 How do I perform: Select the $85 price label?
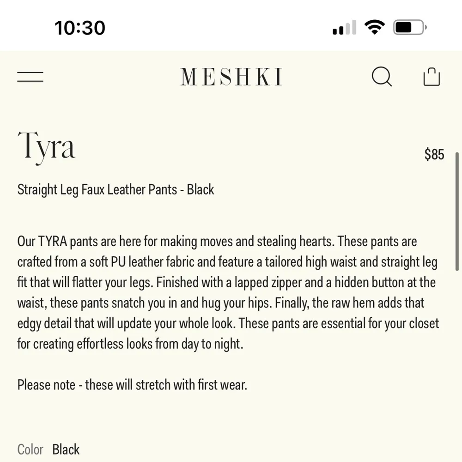pyautogui.click(x=434, y=155)
